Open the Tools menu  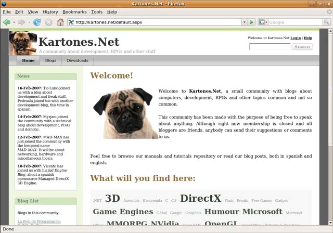[x=97, y=12]
